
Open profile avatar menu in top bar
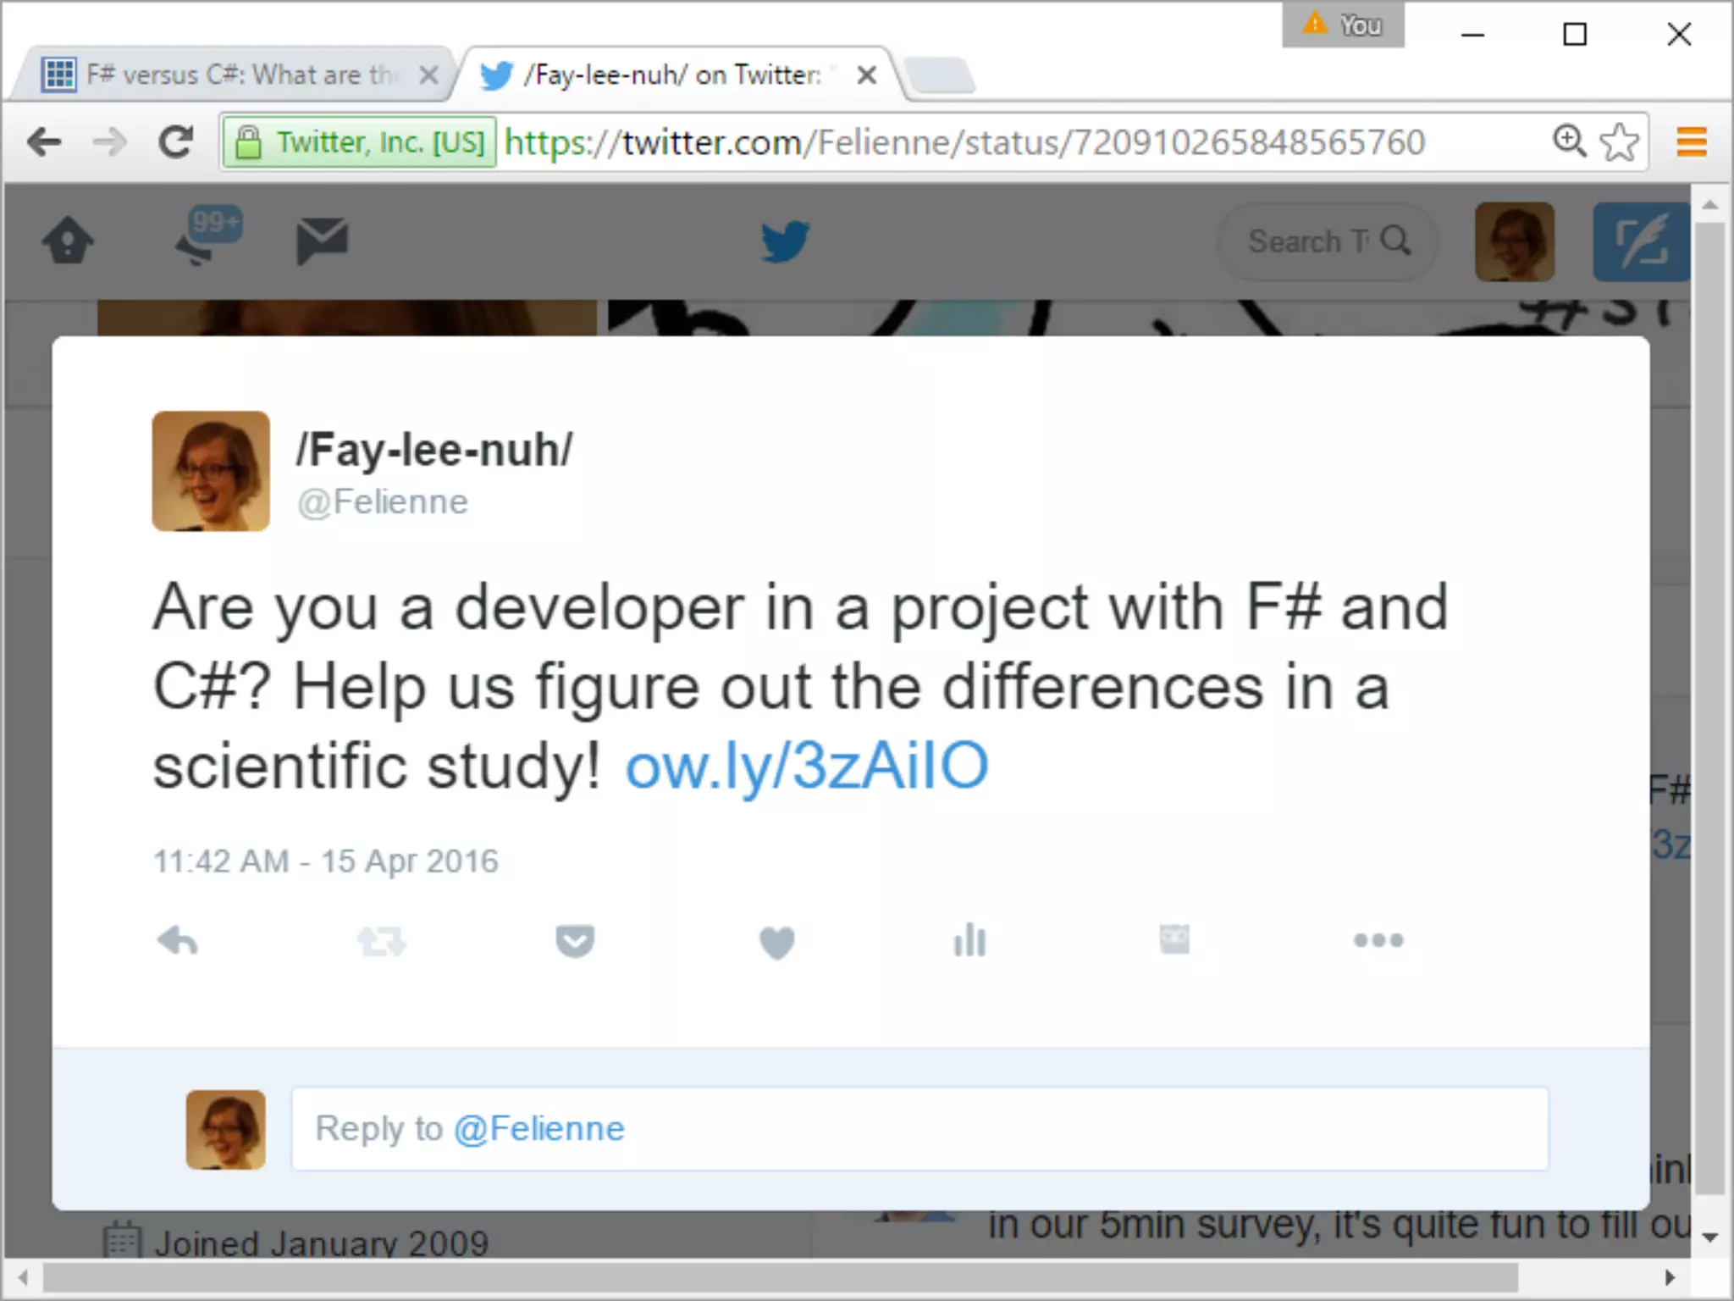(x=1514, y=241)
